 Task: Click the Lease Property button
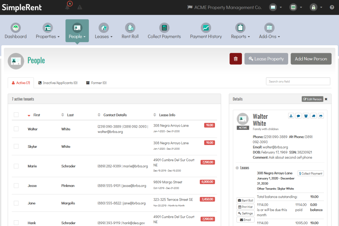[x=266, y=59]
